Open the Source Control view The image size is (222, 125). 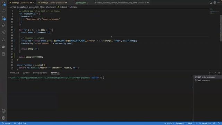coord(3,18)
